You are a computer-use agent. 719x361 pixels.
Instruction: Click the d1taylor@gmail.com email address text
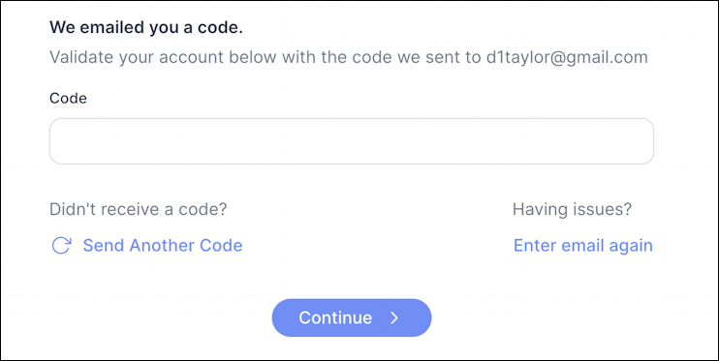(567, 58)
